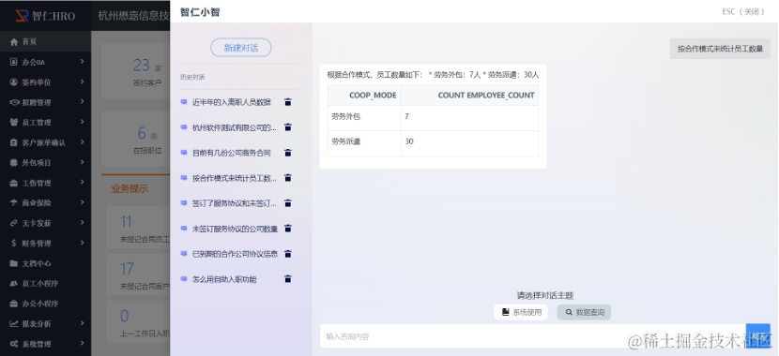The height and width of the screenshot is (356, 779).
Task: Open the 签订了服务协议和未签订 history conversation
Action: pyautogui.click(x=235, y=203)
